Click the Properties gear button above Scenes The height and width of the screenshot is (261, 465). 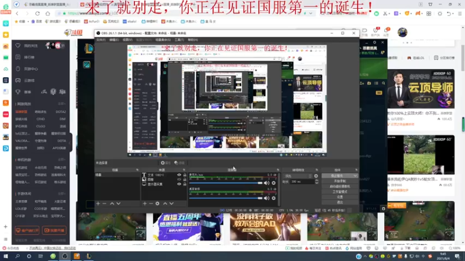166,163
